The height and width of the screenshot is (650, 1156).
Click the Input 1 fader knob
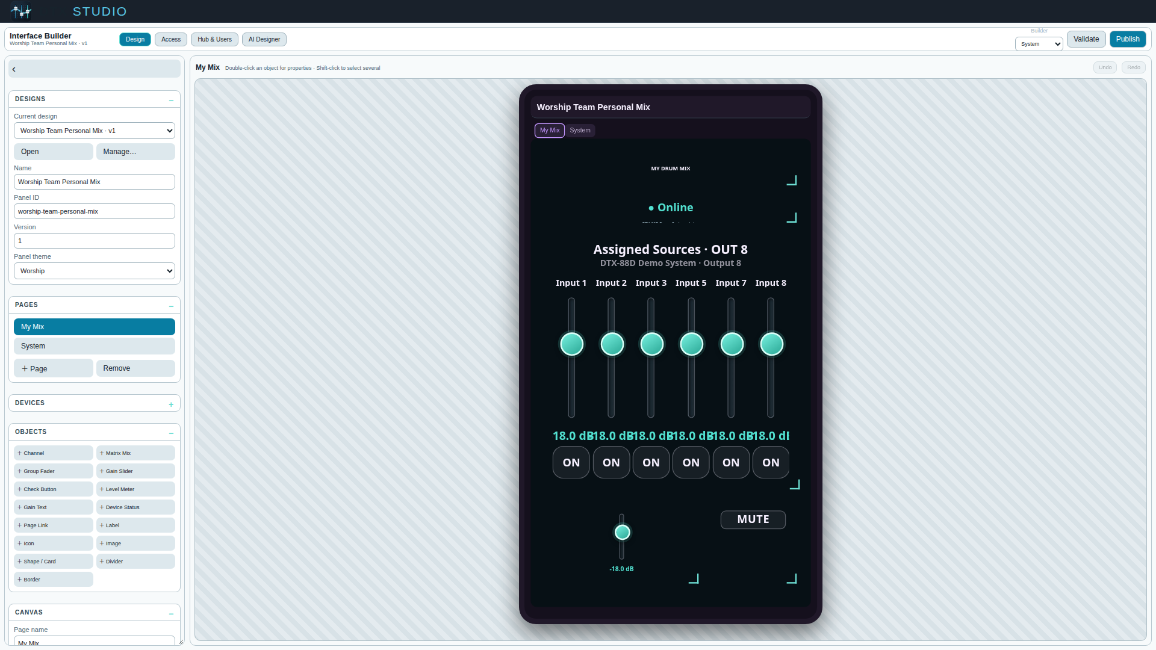click(572, 344)
